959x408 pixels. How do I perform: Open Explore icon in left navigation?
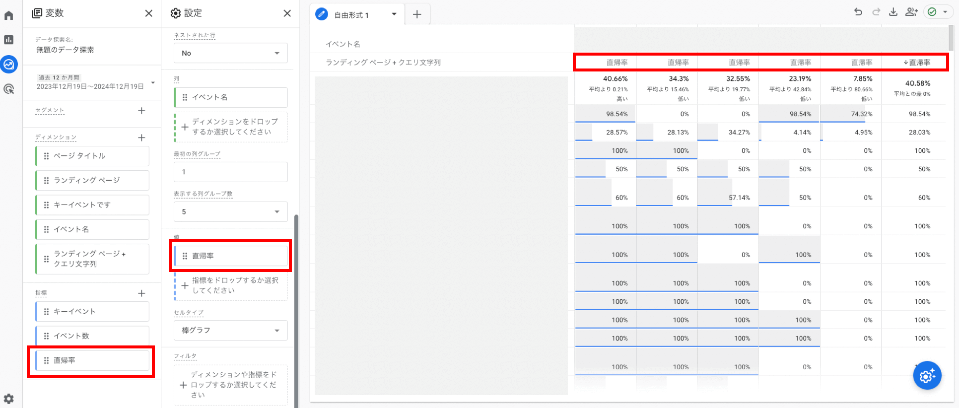tap(9, 64)
